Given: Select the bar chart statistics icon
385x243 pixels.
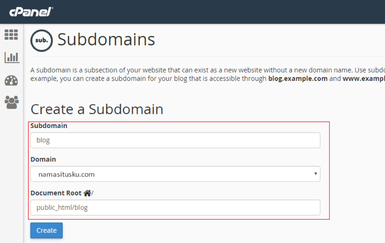Looking at the screenshot, I should [x=11, y=58].
